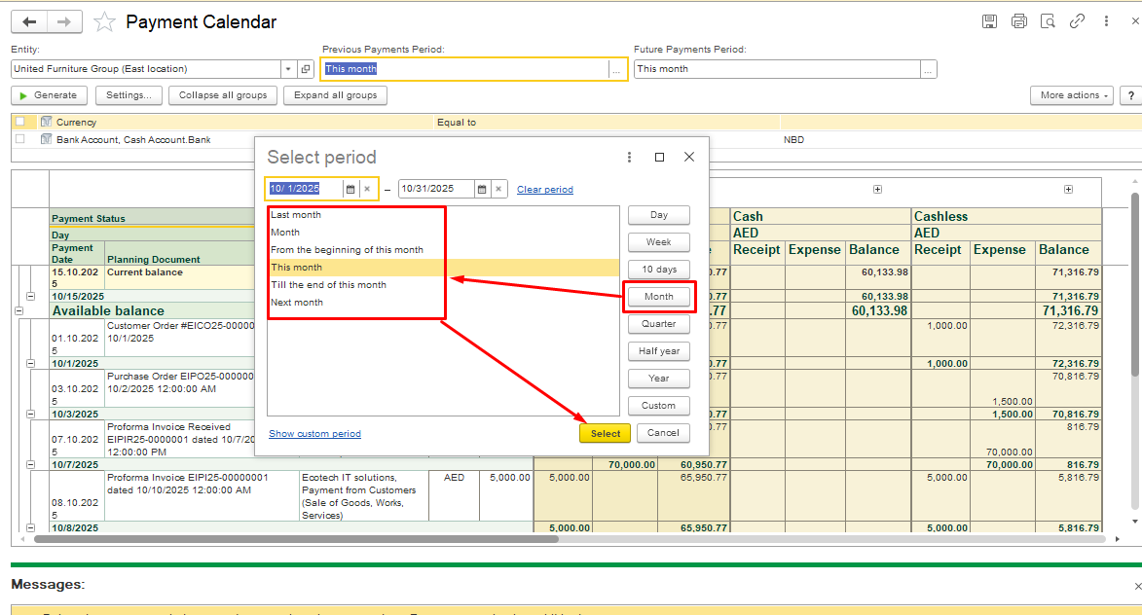Click the Print icon in header
Image resolution: width=1142 pixels, height=615 pixels.
pos(1018,21)
